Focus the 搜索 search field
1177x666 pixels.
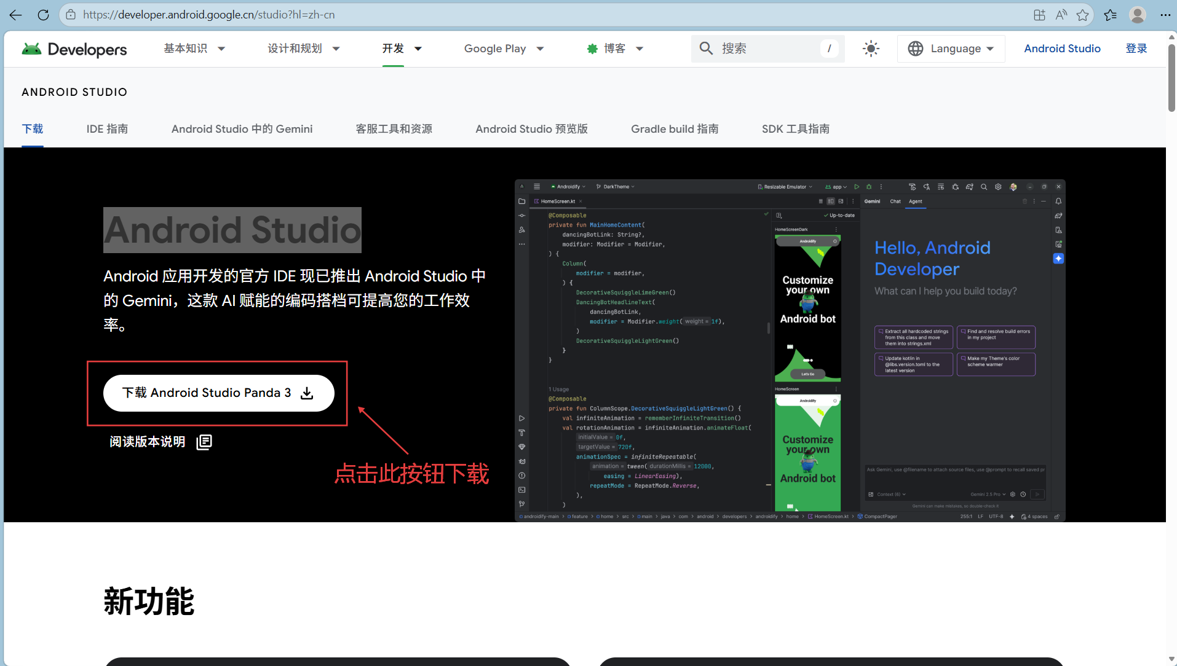point(768,49)
